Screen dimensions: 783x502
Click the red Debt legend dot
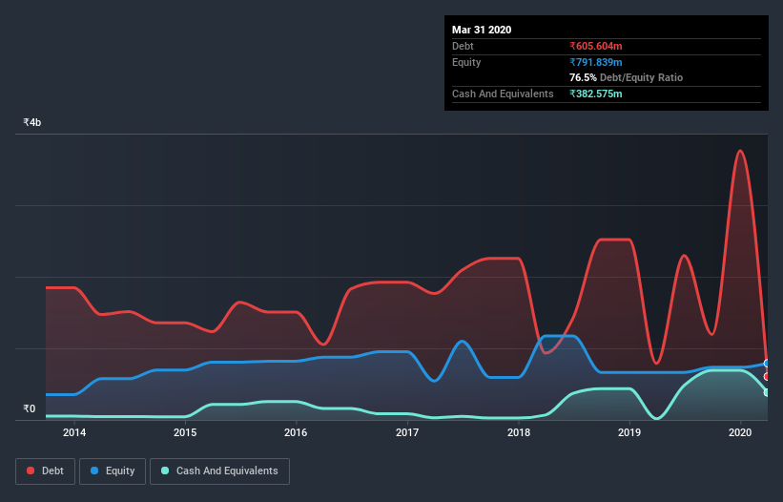click(x=31, y=471)
